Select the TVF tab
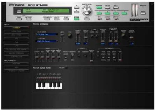The height and width of the screenshot is (110, 155). [x=16, y=39]
